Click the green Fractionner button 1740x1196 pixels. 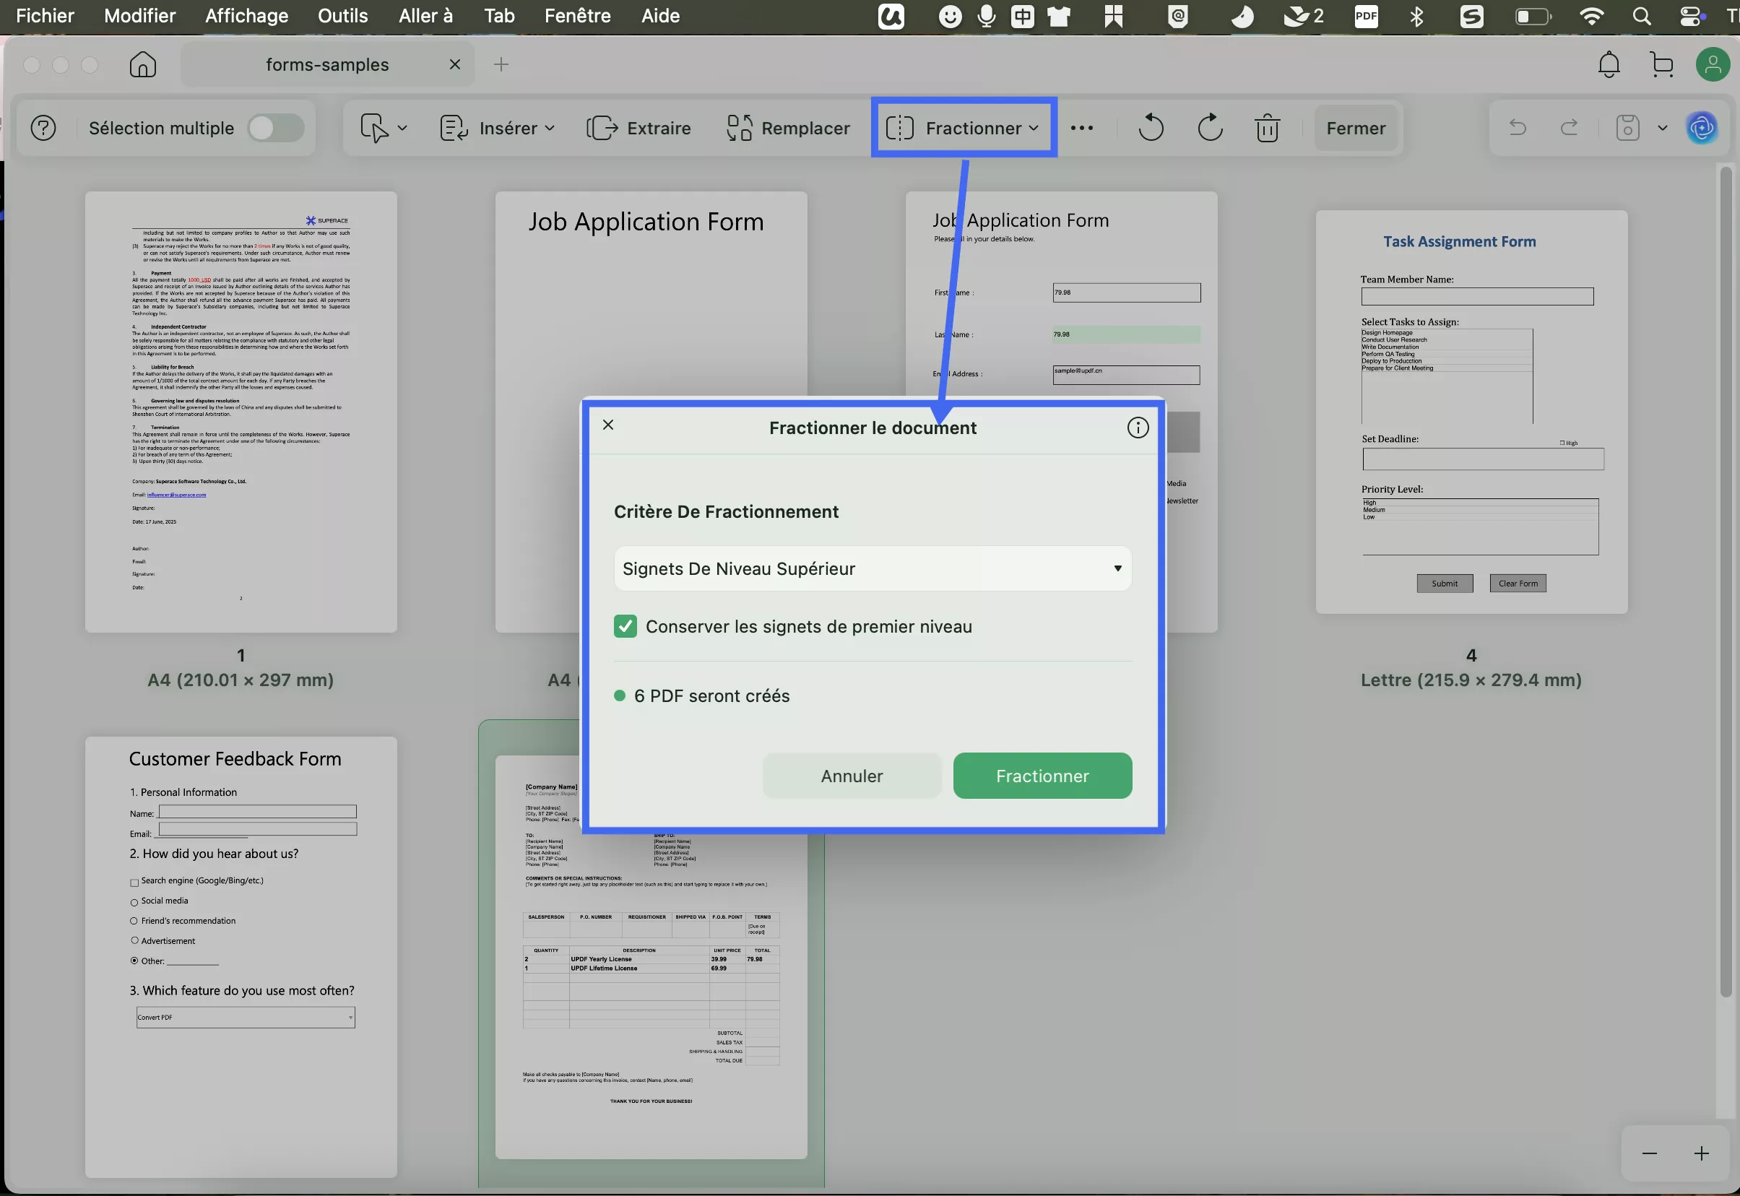[1042, 776]
